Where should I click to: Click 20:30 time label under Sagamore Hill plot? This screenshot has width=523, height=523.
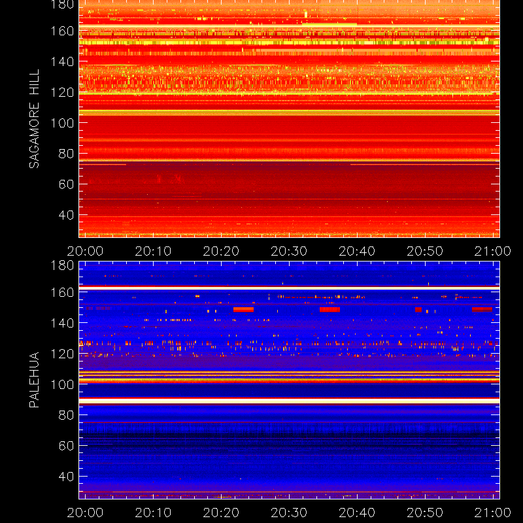[x=289, y=251]
